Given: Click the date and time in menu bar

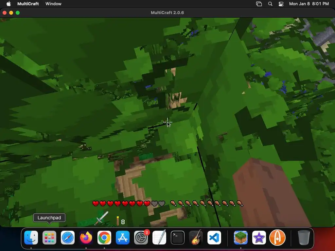Looking at the screenshot, I should [x=309, y=4].
